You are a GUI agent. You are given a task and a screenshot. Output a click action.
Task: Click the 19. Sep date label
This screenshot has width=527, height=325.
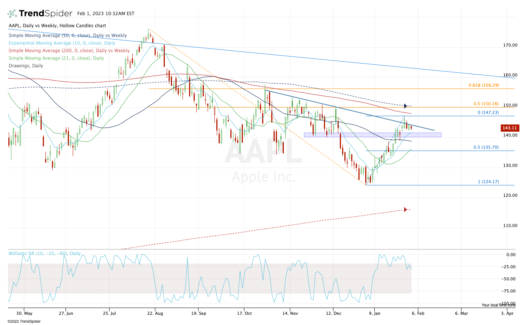(x=199, y=313)
